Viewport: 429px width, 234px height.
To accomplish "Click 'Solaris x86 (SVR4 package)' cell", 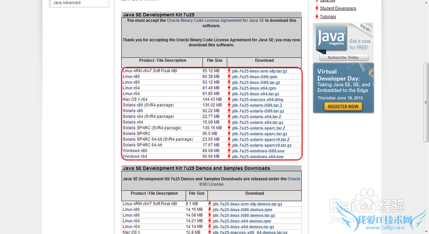I will click(148, 105).
